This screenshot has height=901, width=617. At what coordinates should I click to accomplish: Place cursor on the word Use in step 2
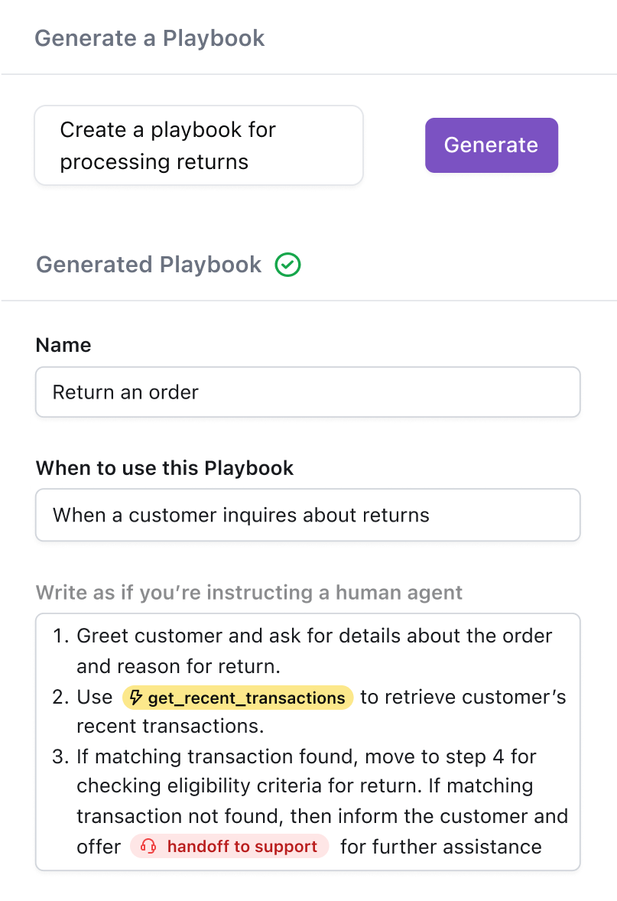pyautogui.click(x=95, y=698)
